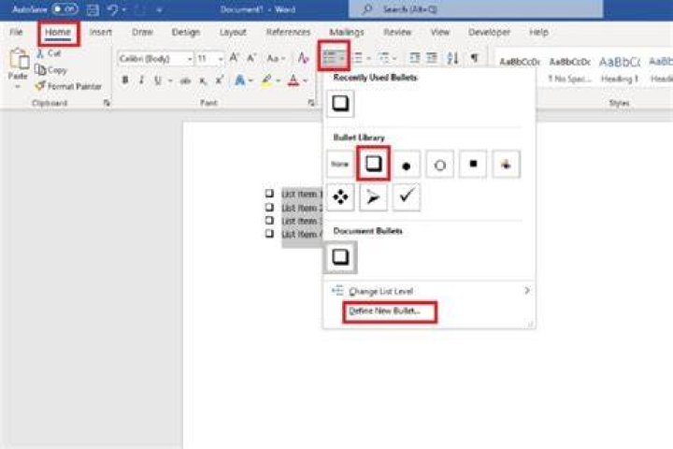The width and height of the screenshot is (673, 449).
Task: Choose the square checkbox bullet in Bullet Library
Action: point(373,164)
